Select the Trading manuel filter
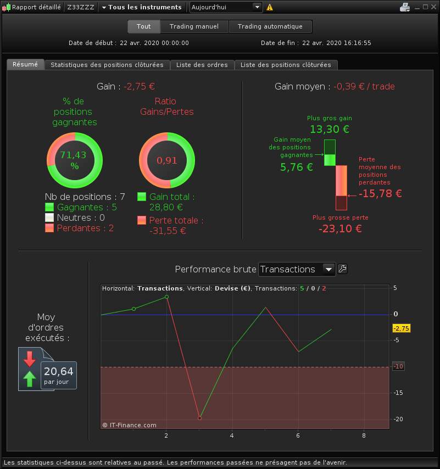The width and height of the screenshot is (440, 469). point(194,26)
